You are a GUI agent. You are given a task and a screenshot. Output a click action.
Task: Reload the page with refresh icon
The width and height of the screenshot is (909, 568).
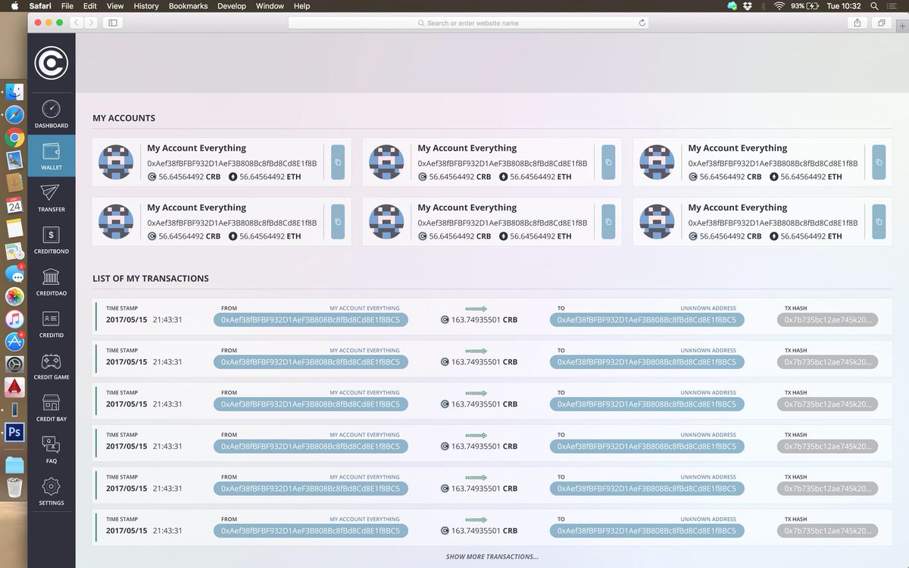click(642, 23)
